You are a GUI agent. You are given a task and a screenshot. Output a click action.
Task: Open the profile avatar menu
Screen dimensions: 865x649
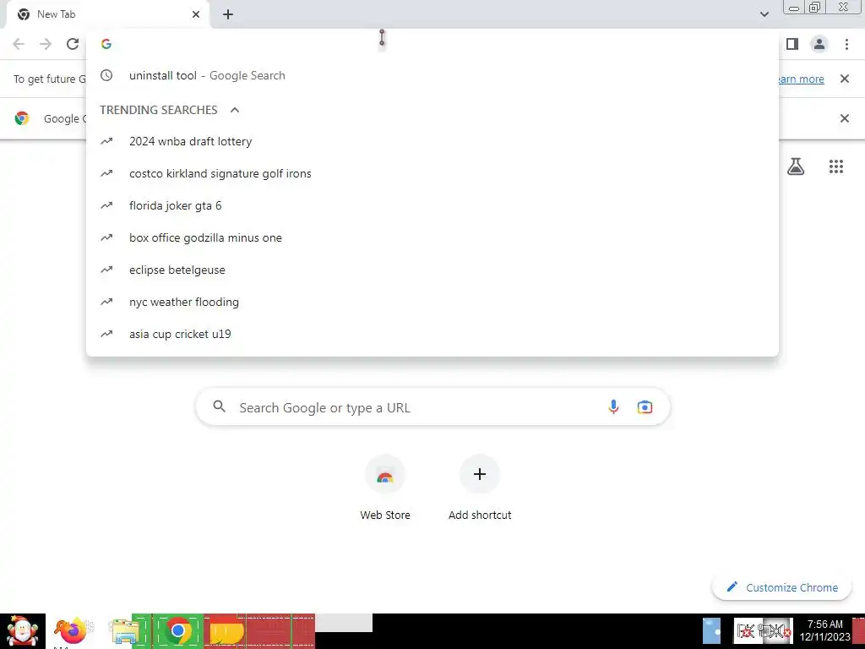pyautogui.click(x=819, y=44)
